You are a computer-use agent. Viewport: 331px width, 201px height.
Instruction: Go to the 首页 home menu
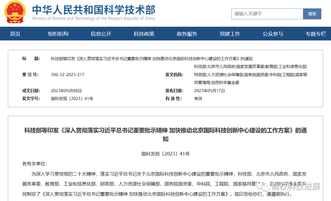[15, 34]
